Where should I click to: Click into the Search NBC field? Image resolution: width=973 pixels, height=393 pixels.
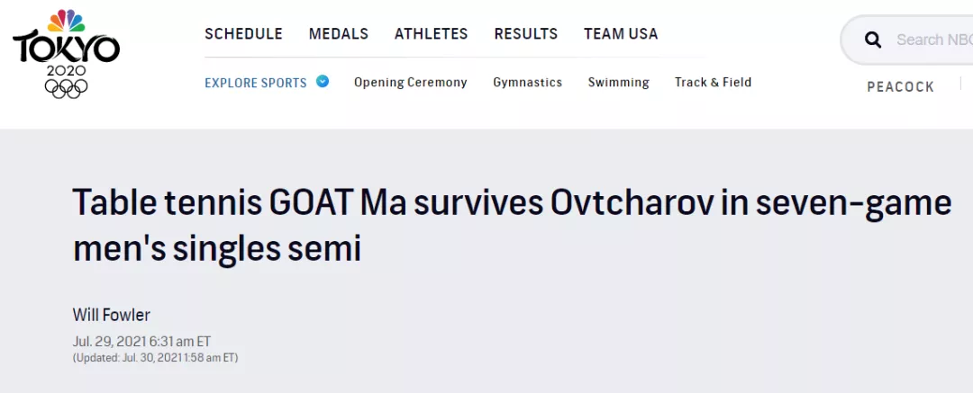coord(932,40)
